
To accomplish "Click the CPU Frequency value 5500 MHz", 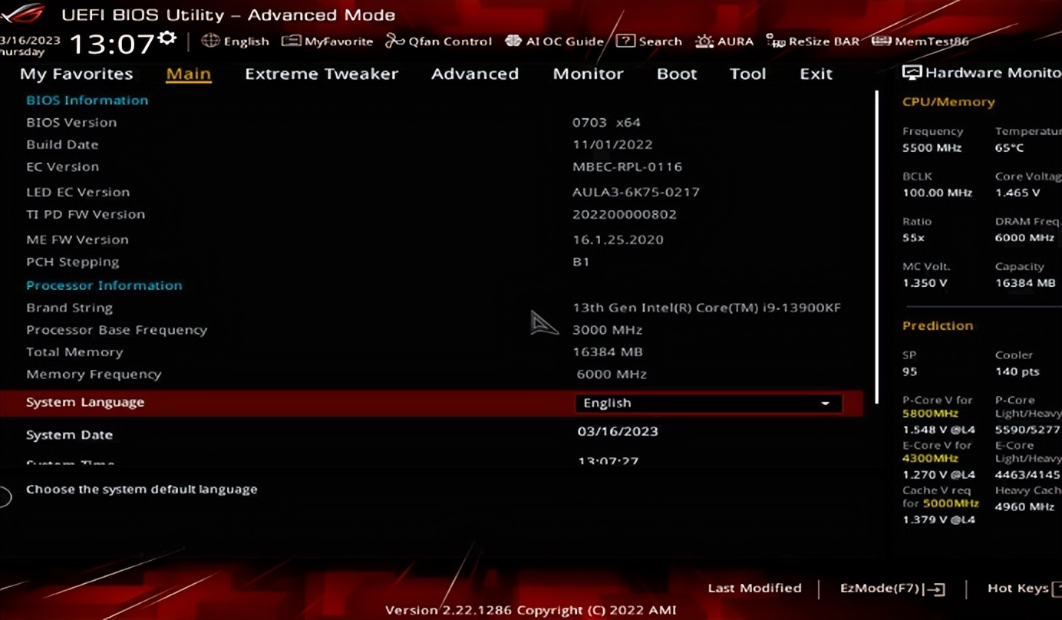I will (x=932, y=148).
